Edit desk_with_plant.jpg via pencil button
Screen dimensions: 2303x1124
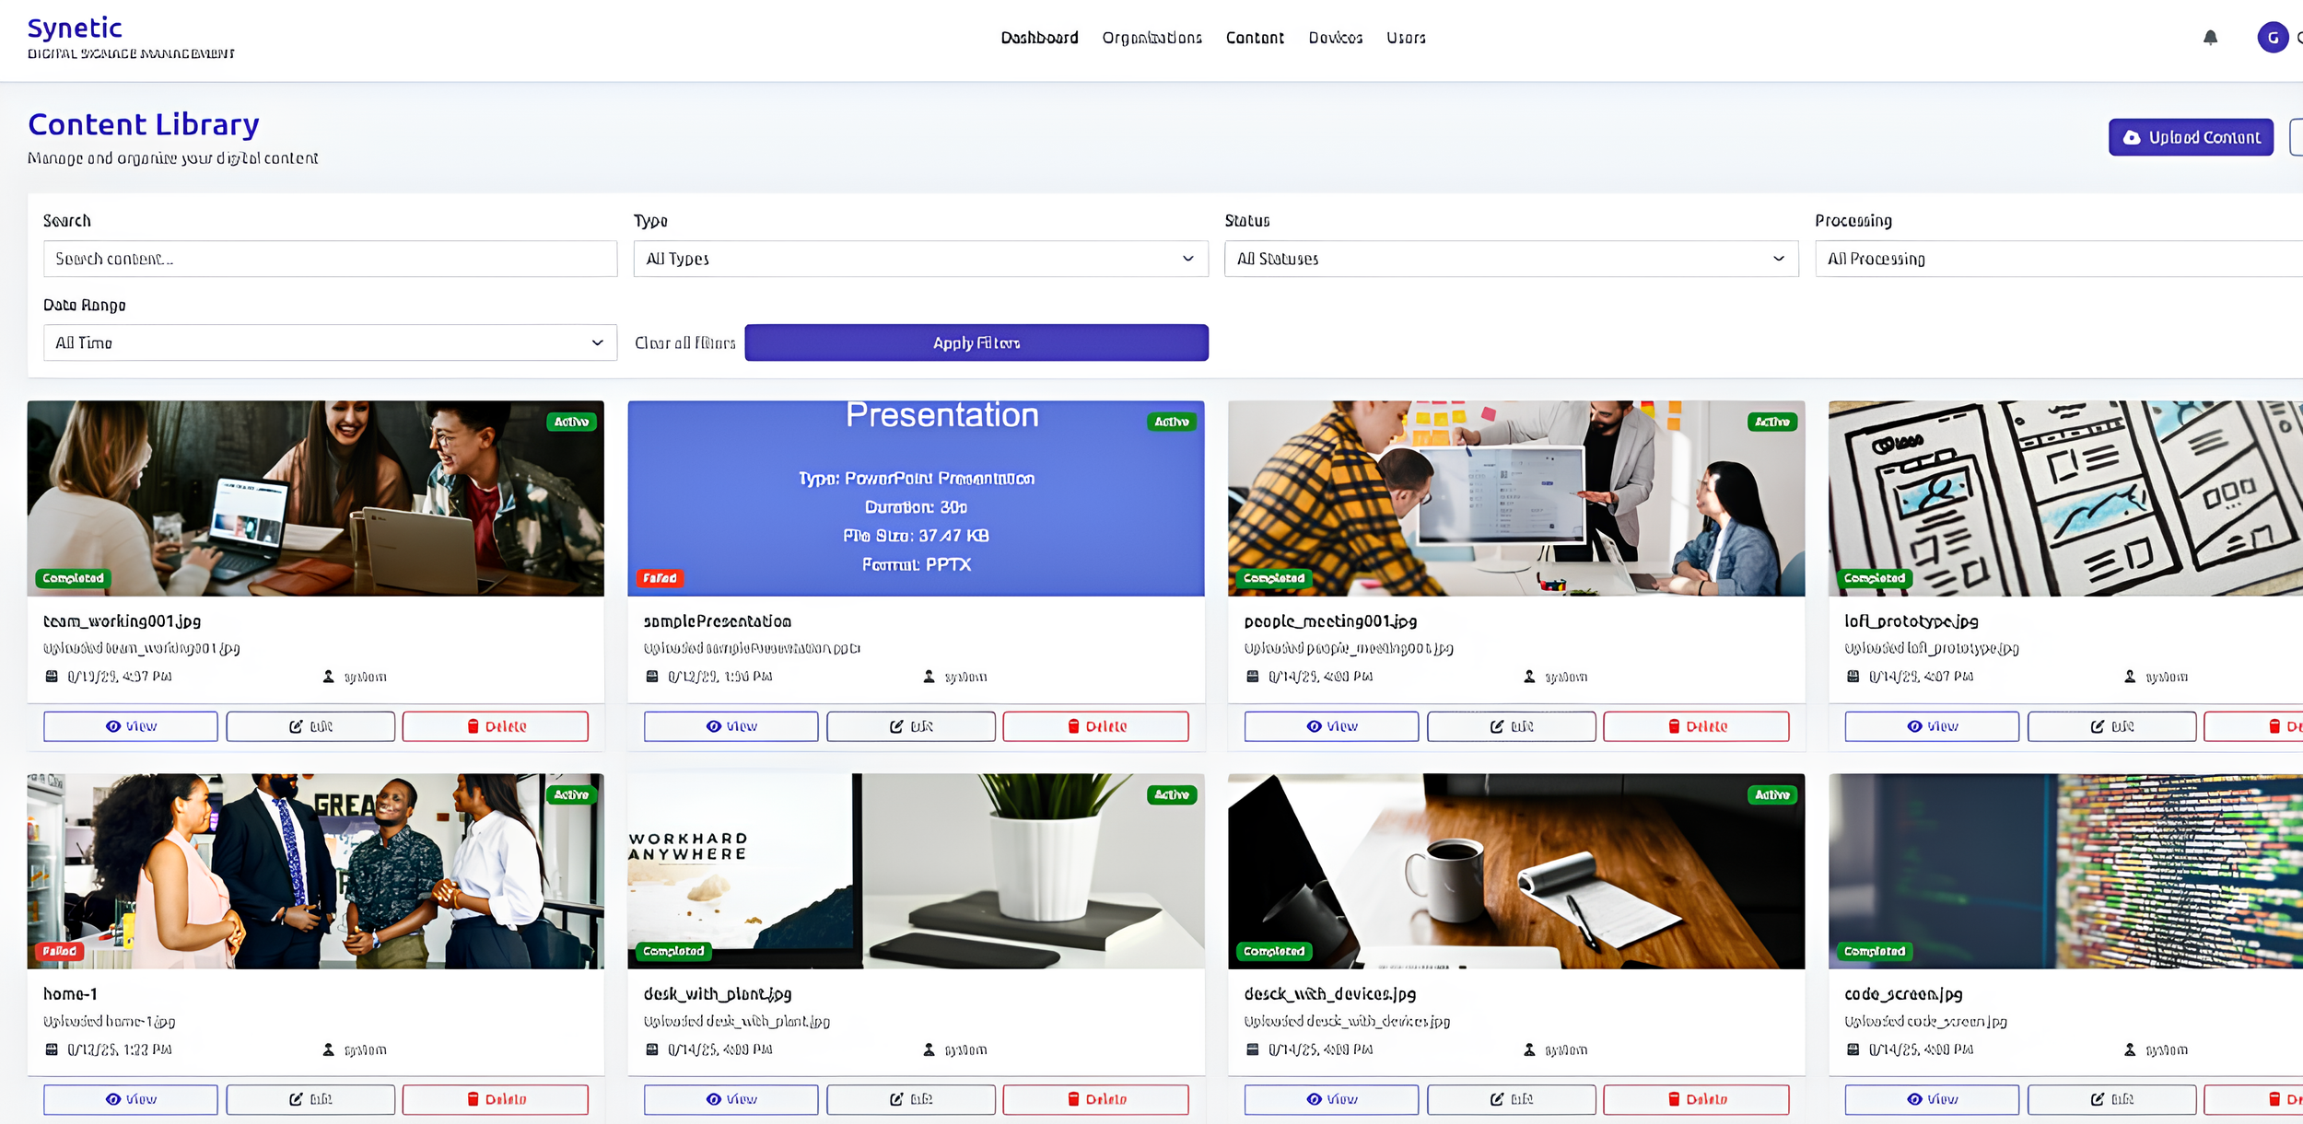click(x=910, y=1099)
